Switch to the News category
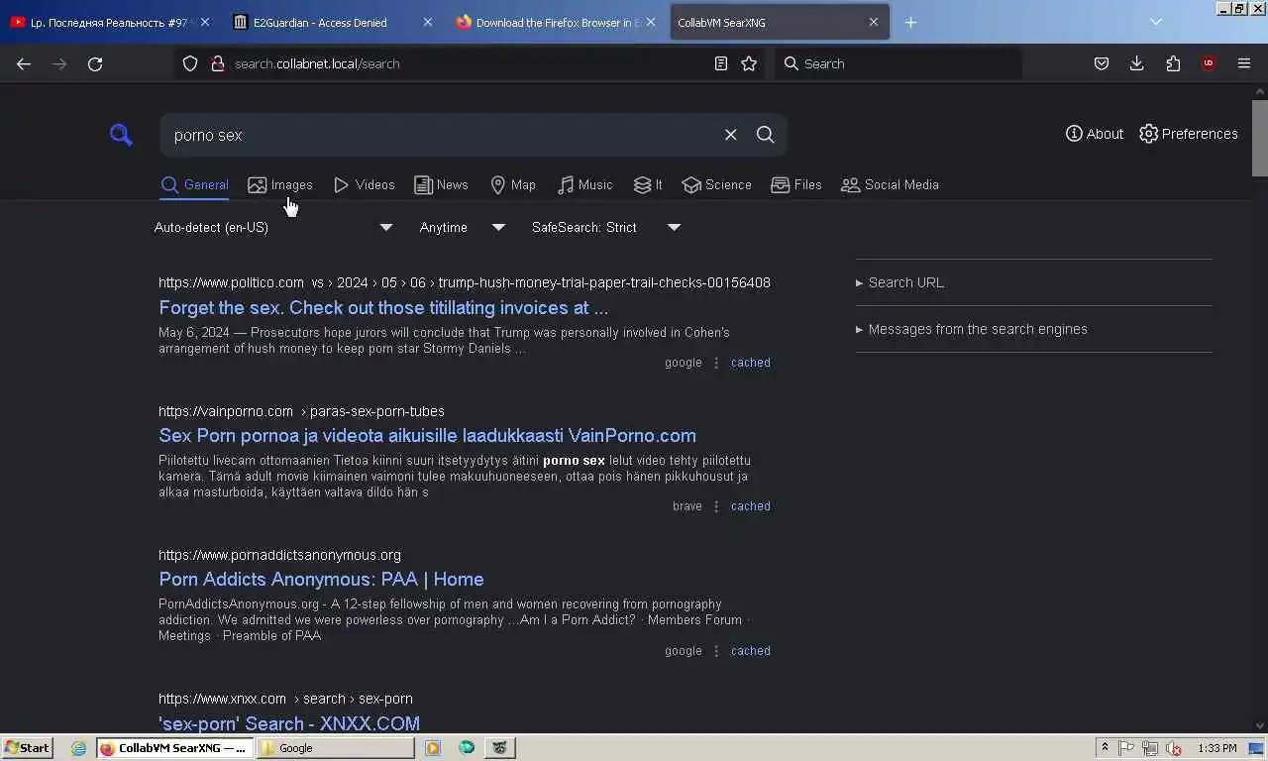The height and width of the screenshot is (761, 1268). [441, 185]
